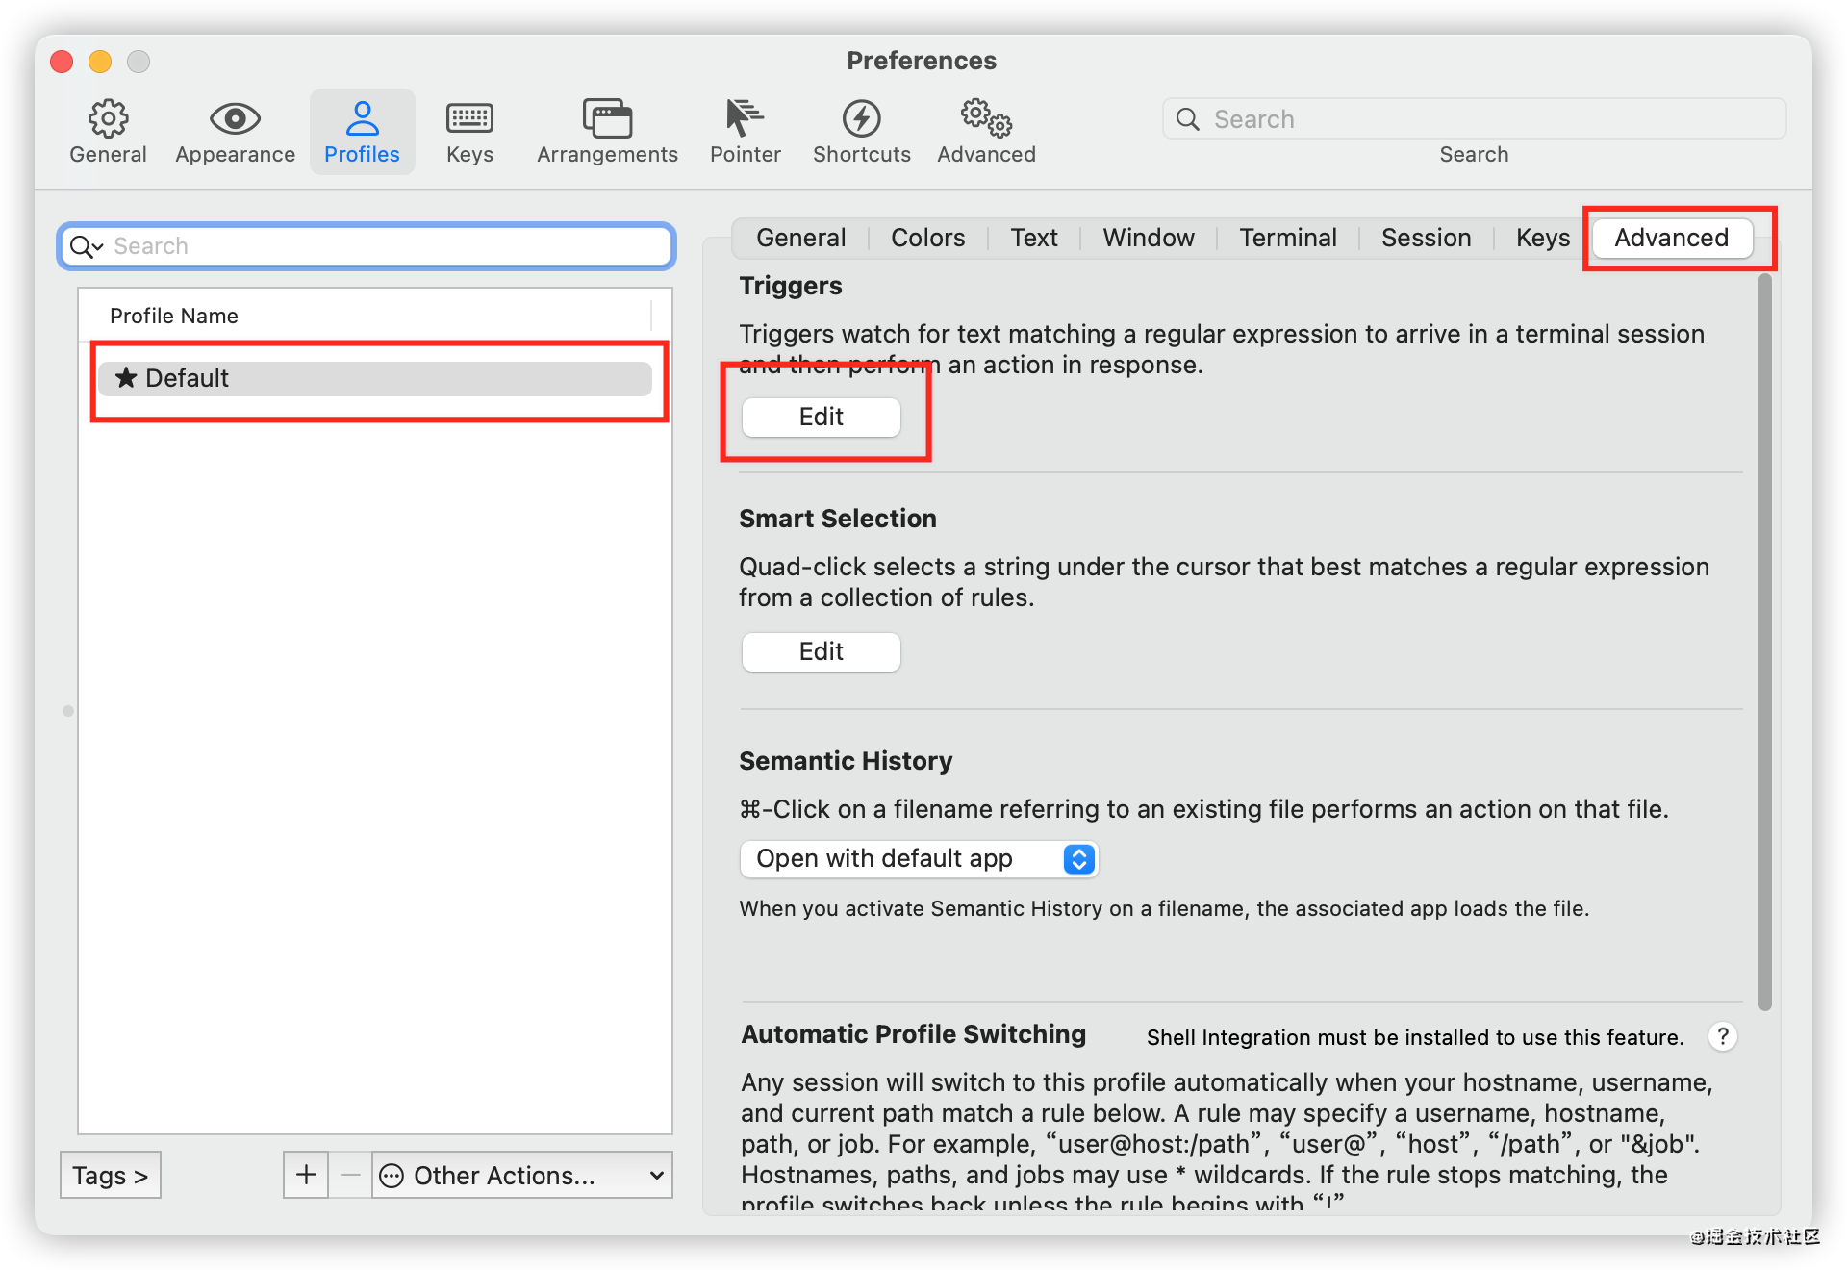Click the plus button to add profile

(x=306, y=1175)
